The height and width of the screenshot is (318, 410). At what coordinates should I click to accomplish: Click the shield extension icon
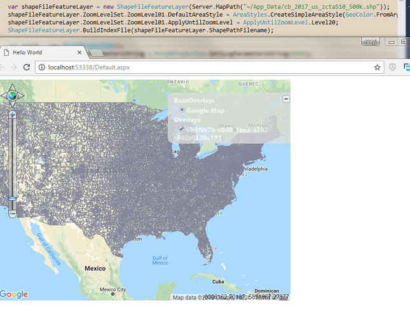pyautogui.click(x=392, y=67)
